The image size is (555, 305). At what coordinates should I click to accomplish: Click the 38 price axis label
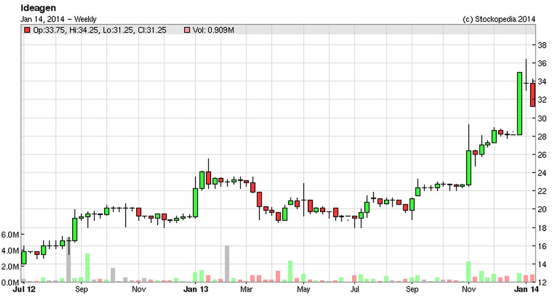pos(542,45)
